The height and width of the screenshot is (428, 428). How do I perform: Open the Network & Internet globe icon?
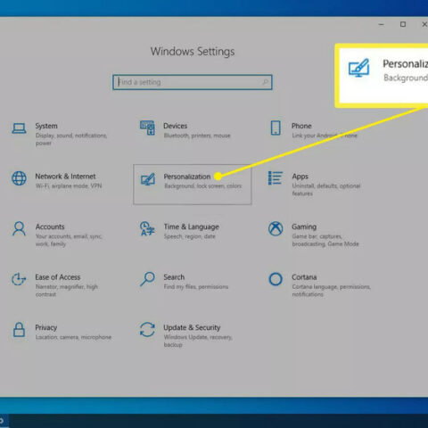[x=19, y=178]
